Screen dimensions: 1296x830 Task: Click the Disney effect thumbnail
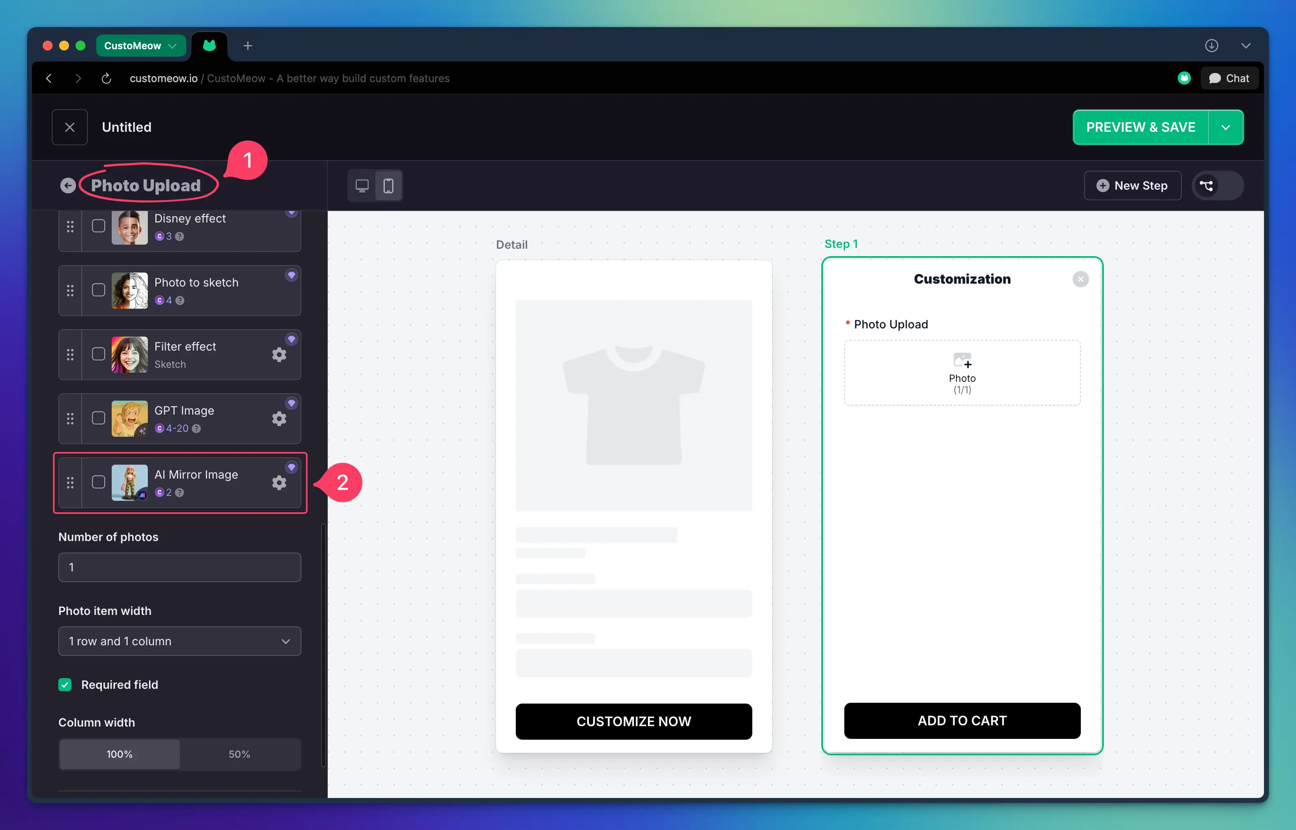point(129,227)
